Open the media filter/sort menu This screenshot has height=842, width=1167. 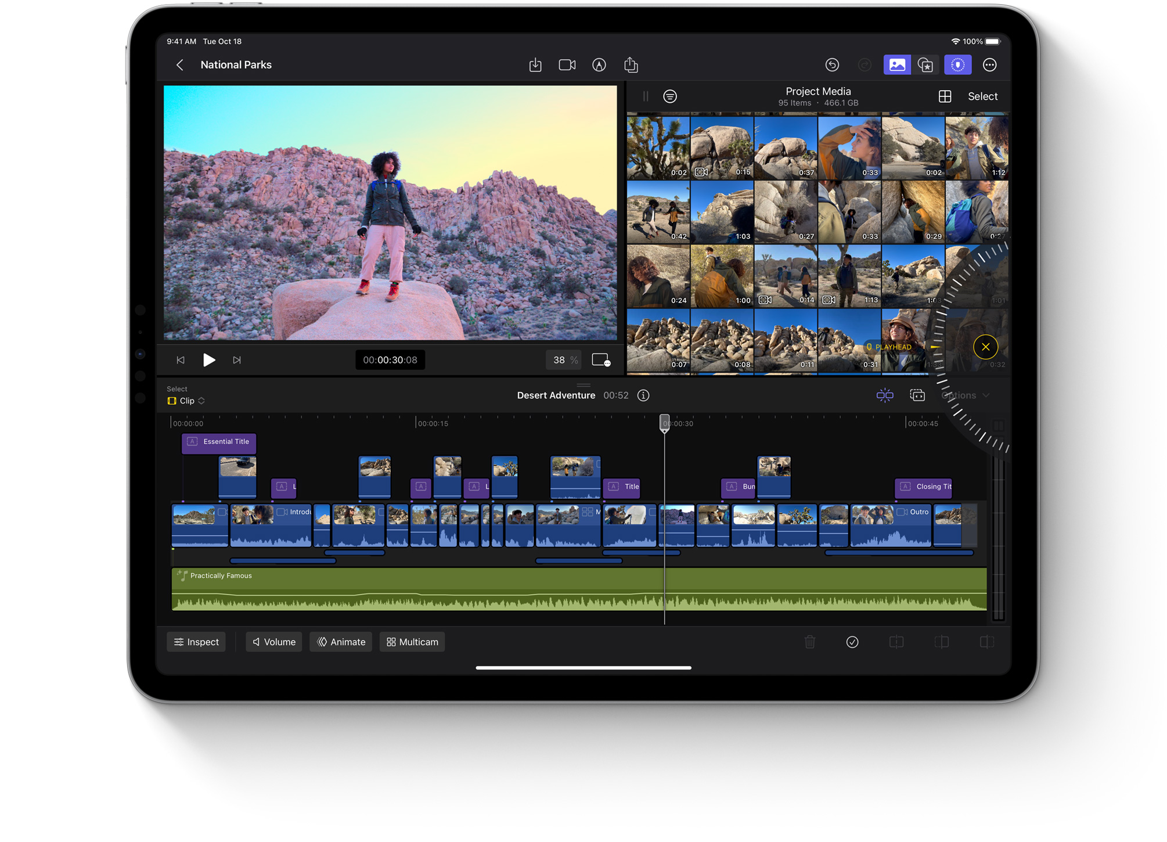tap(670, 96)
